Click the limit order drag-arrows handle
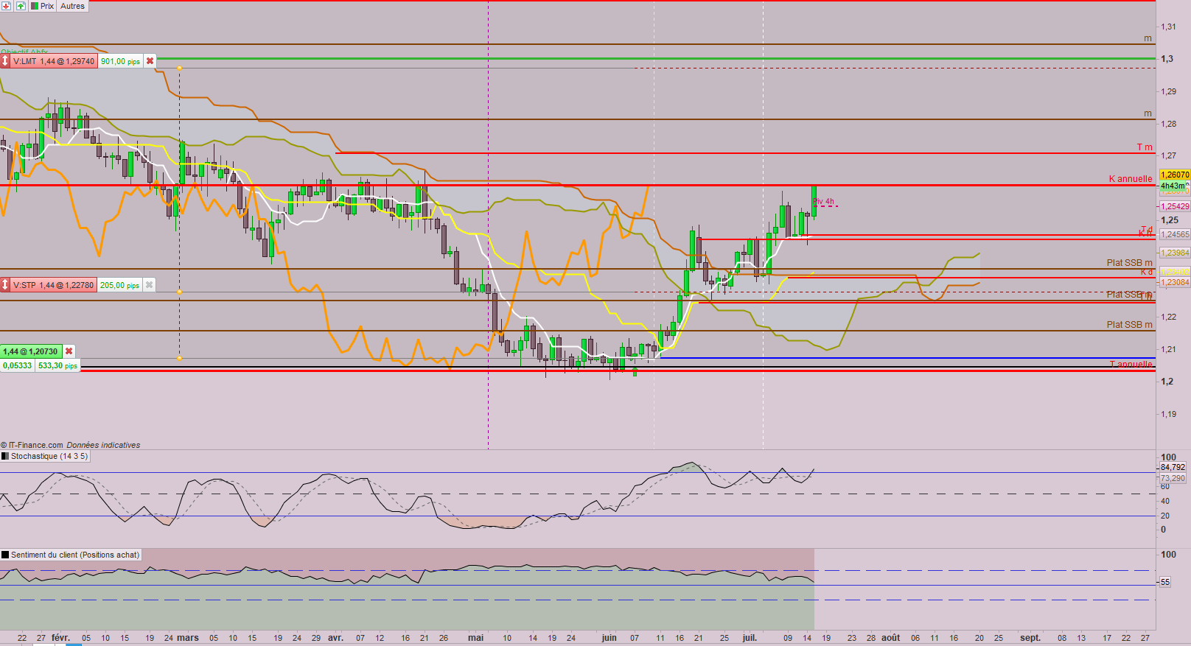Screen dimensions: 1191x646 [x=5, y=61]
